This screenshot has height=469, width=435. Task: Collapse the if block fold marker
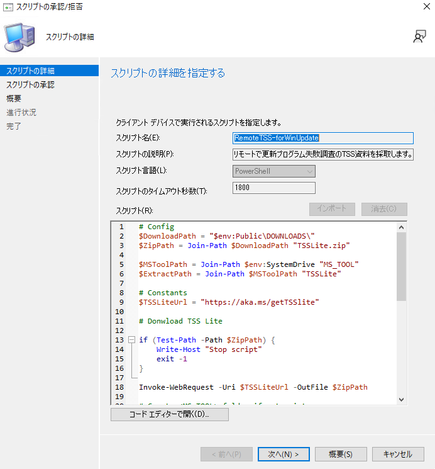point(131,340)
